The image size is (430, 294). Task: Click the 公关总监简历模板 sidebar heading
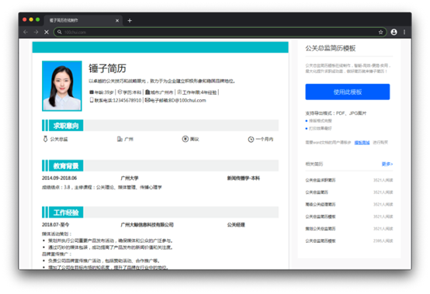[x=331, y=48]
